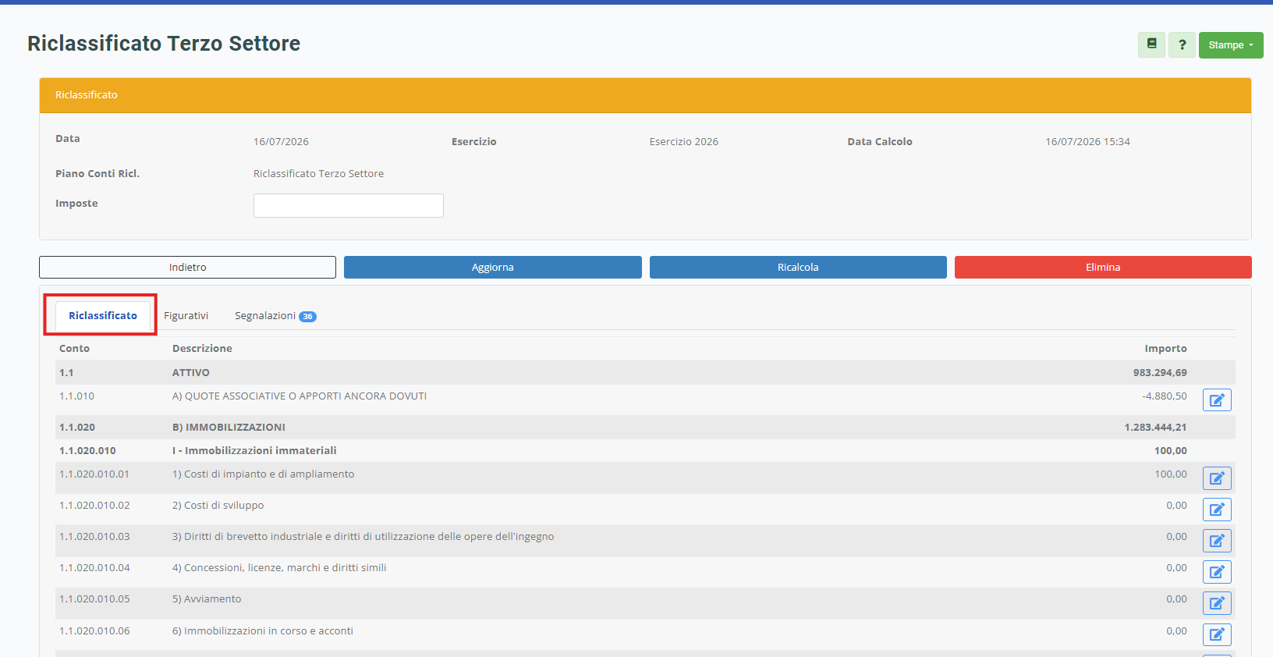Image resolution: width=1273 pixels, height=657 pixels.
Task: Click the Riclassificato Terzo Settore plan value
Action: tap(318, 173)
